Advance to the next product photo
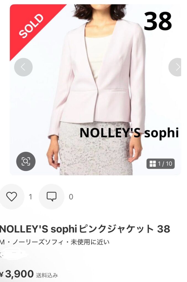The image size is (187, 282). [x=175, y=67]
